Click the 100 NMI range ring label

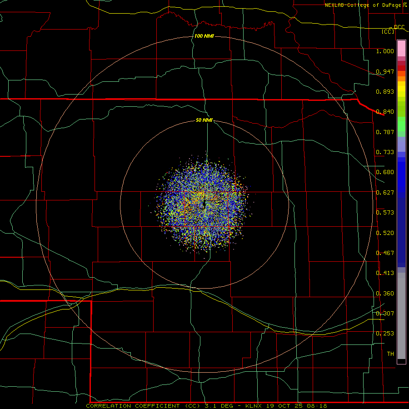tap(204, 36)
